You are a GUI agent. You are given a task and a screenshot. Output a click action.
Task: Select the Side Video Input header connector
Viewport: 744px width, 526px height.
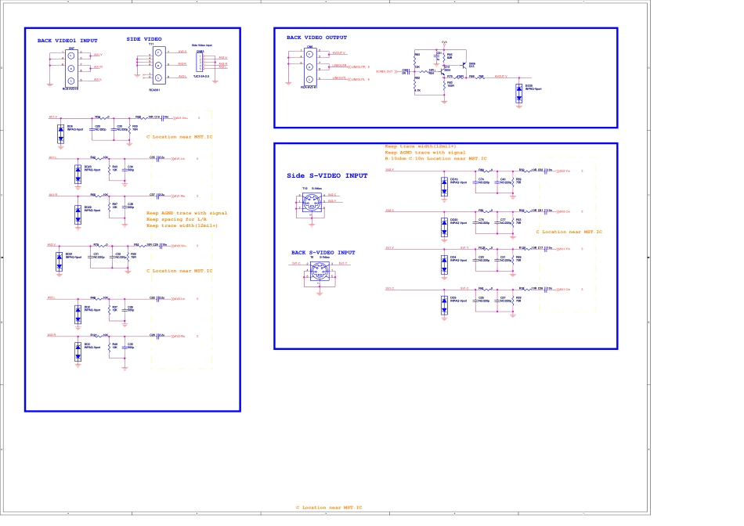[x=200, y=62]
